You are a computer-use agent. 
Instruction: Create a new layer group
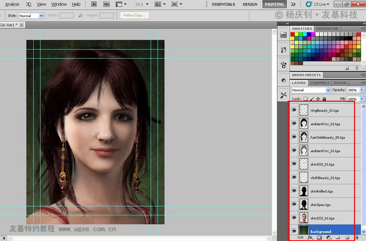tap(338, 237)
